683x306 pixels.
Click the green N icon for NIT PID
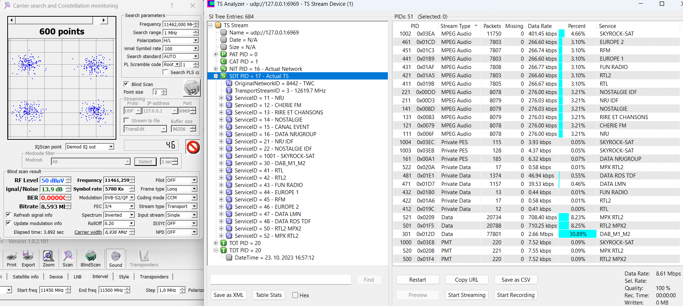click(224, 69)
